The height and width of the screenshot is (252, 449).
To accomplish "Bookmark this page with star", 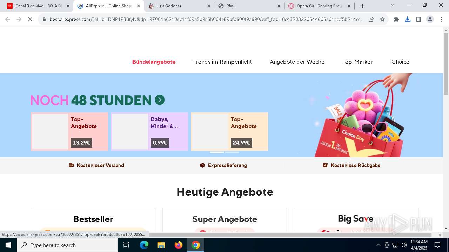I will click(382, 19).
